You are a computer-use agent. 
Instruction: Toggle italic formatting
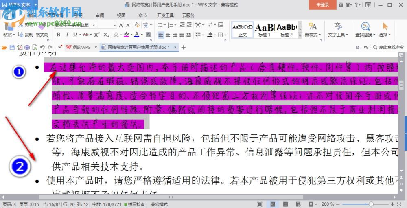click(67, 35)
